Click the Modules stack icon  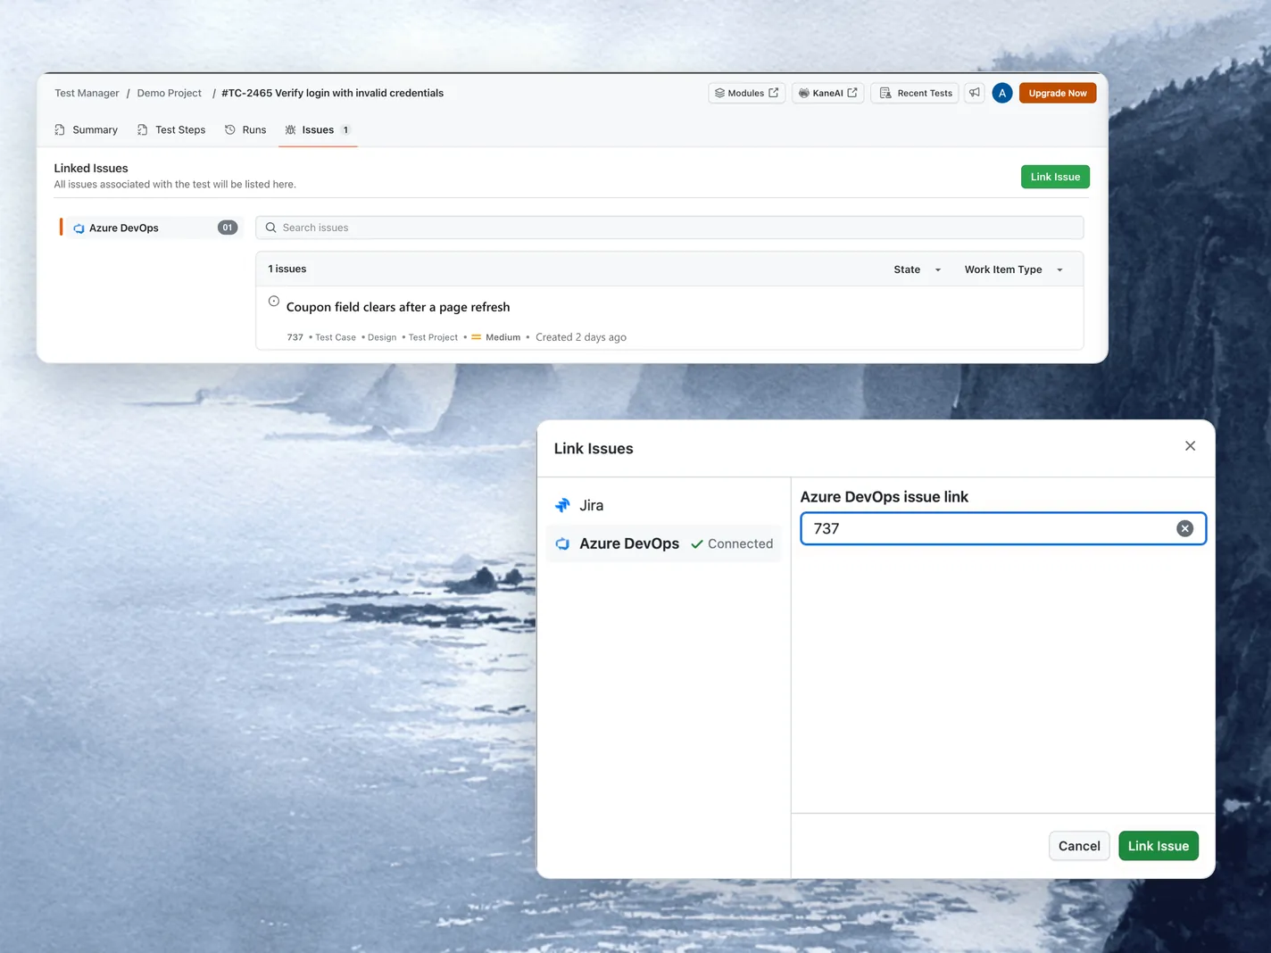coord(719,93)
